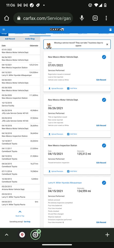The image size is (114, 248).
Task: Click edit pencil icon on 06/26/2021 record
Action: pyautogui.click(x=104, y=100)
